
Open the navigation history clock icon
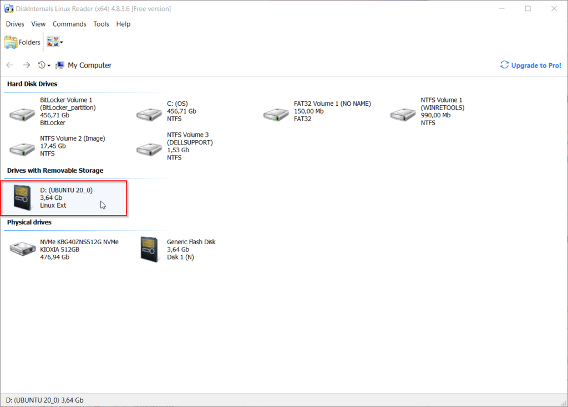click(x=42, y=65)
